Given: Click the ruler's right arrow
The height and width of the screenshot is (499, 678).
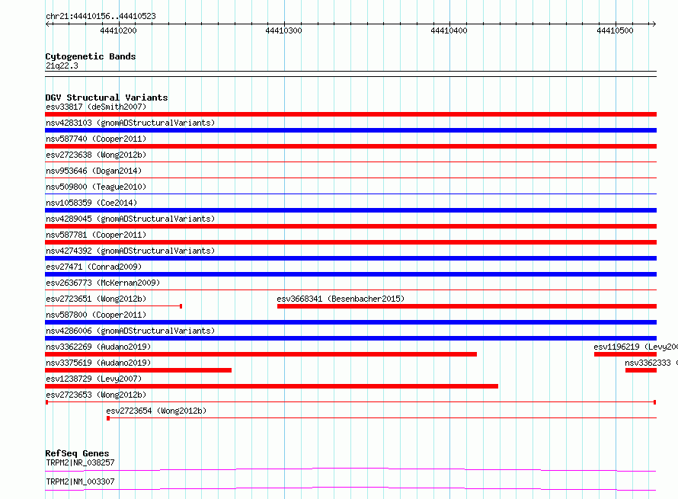Looking at the screenshot, I should tap(654, 24).
